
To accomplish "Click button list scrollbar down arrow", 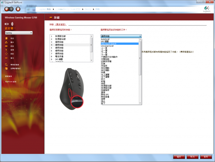I will click(x=91, y=60).
